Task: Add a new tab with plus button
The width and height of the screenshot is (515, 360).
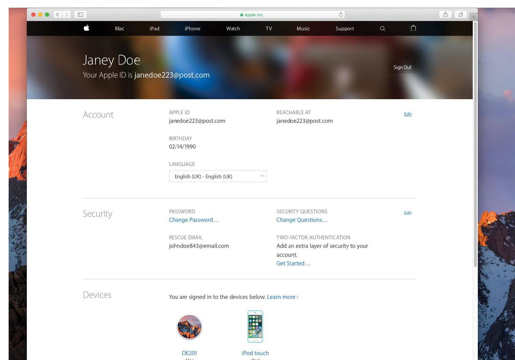Action: [x=474, y=17]
